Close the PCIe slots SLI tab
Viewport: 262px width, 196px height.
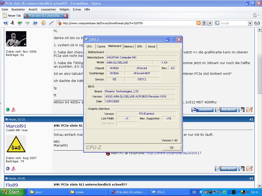(x=65, y=16)
